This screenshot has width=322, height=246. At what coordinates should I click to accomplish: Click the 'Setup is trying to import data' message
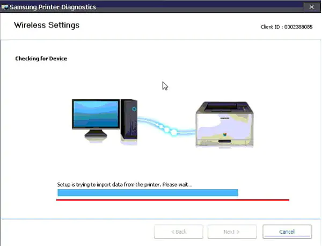[x=125, y=185]
